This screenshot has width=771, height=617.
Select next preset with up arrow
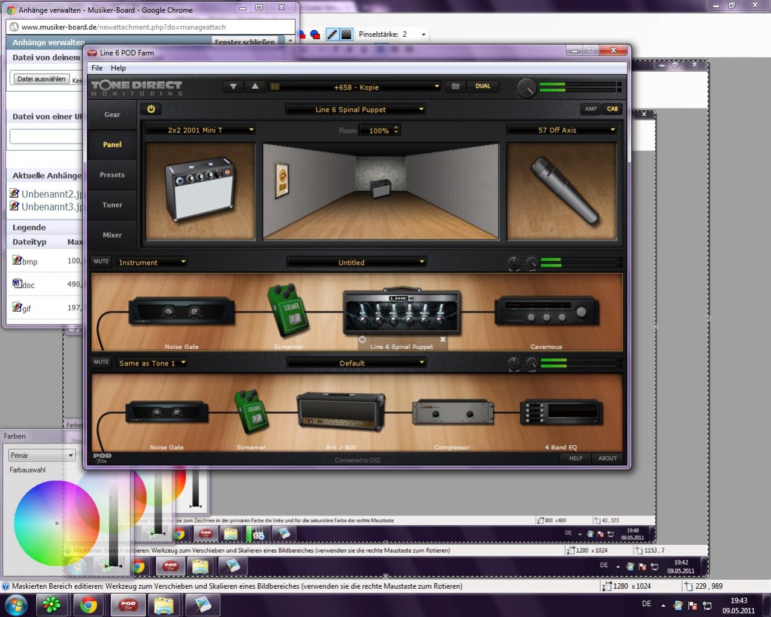tap(255, 87)
